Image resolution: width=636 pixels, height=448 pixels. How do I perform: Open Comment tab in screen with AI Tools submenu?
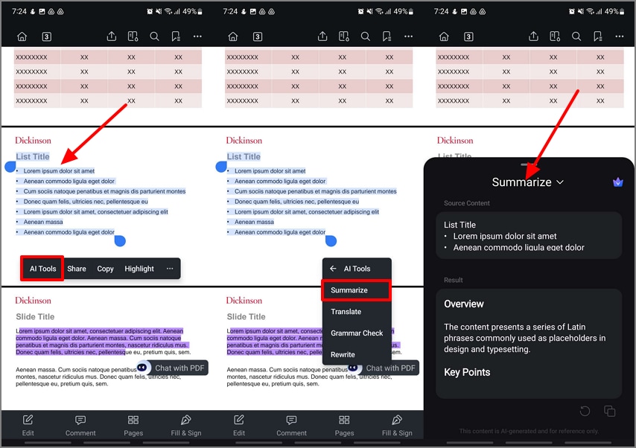(x=292, y=425)
